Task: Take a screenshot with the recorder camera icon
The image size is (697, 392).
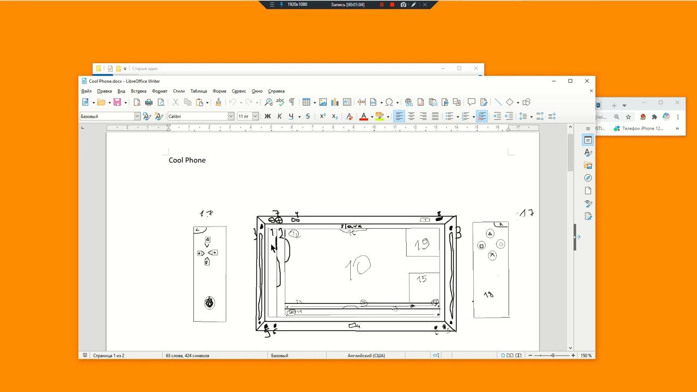Action: [x=403, y=4]
